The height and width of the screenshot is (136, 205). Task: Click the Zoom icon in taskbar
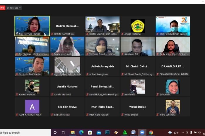point(142,132)
